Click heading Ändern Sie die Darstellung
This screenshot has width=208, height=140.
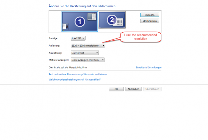[x=82, y=6]
